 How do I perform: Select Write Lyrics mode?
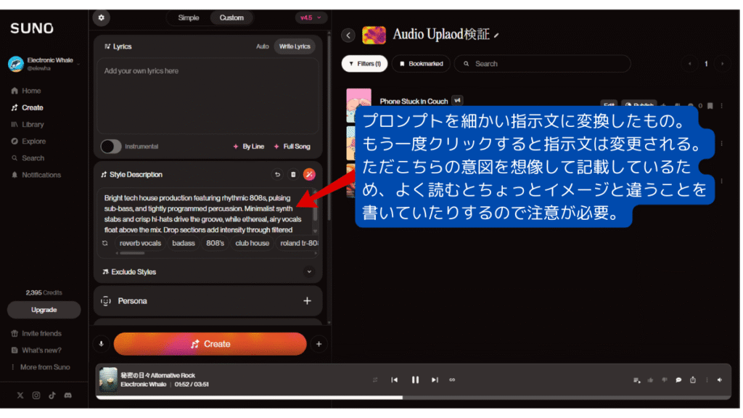coord(295,46)
